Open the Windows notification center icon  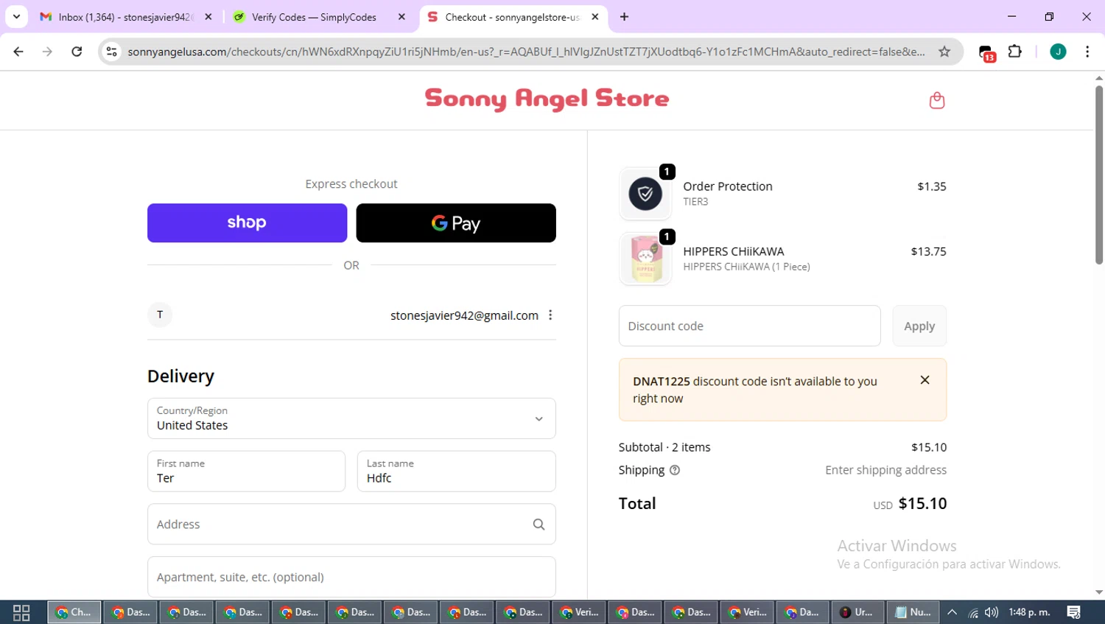coord(1073,612)
